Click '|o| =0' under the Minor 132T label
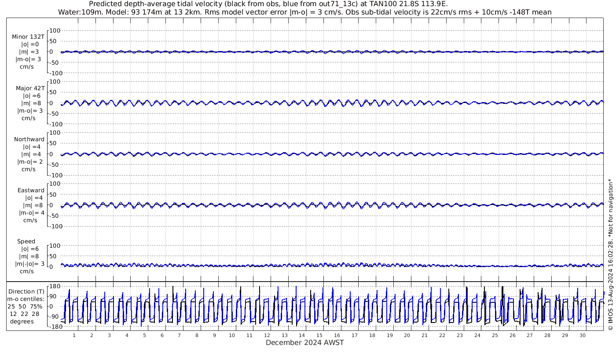This screenshot has height=352, width=616. pyautogui.click(x=30, y=44)
